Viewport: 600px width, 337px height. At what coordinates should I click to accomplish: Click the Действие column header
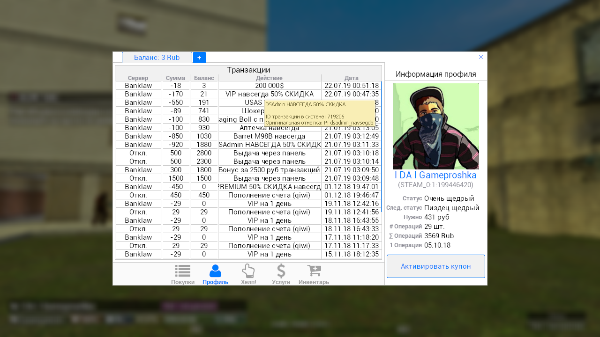[x=269, y=78]
